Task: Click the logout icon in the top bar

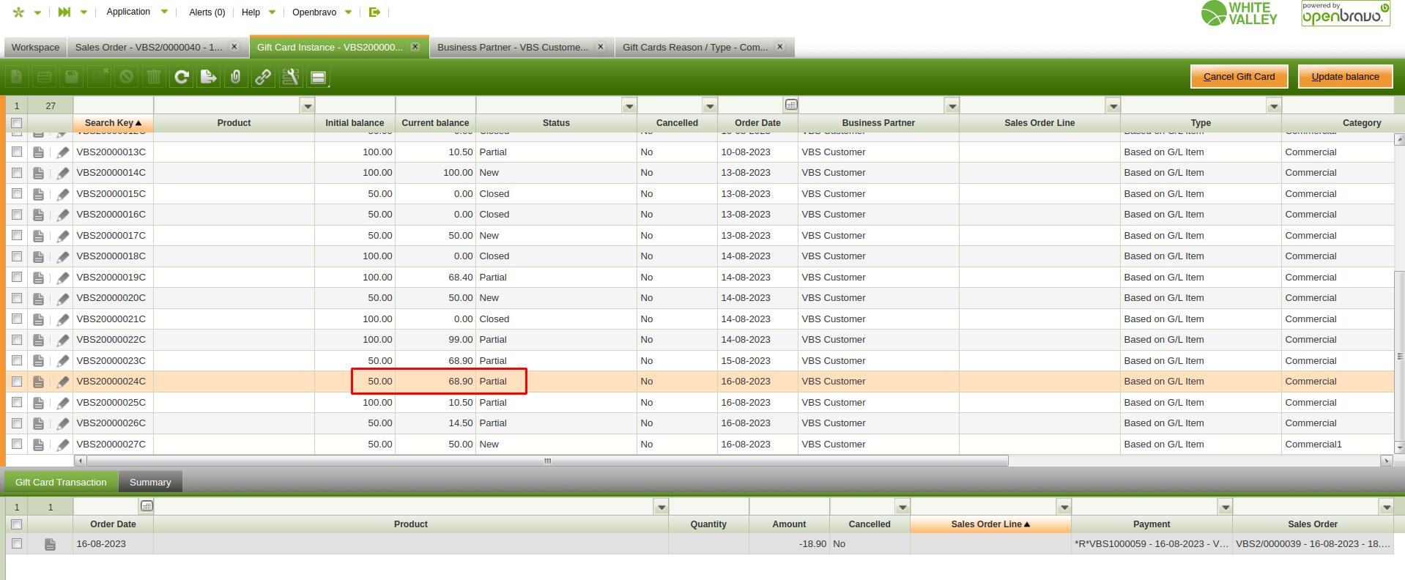Action: point(374,12)
